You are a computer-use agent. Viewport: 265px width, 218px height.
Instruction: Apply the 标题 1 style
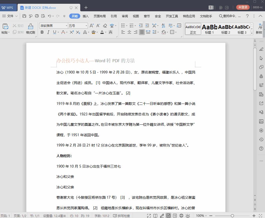point(210,29)
